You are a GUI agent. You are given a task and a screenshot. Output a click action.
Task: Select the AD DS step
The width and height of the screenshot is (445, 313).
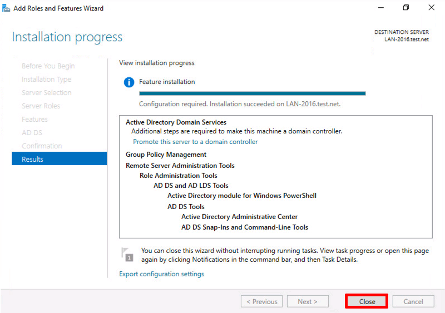pyautogui.click(x=32, y=132)
